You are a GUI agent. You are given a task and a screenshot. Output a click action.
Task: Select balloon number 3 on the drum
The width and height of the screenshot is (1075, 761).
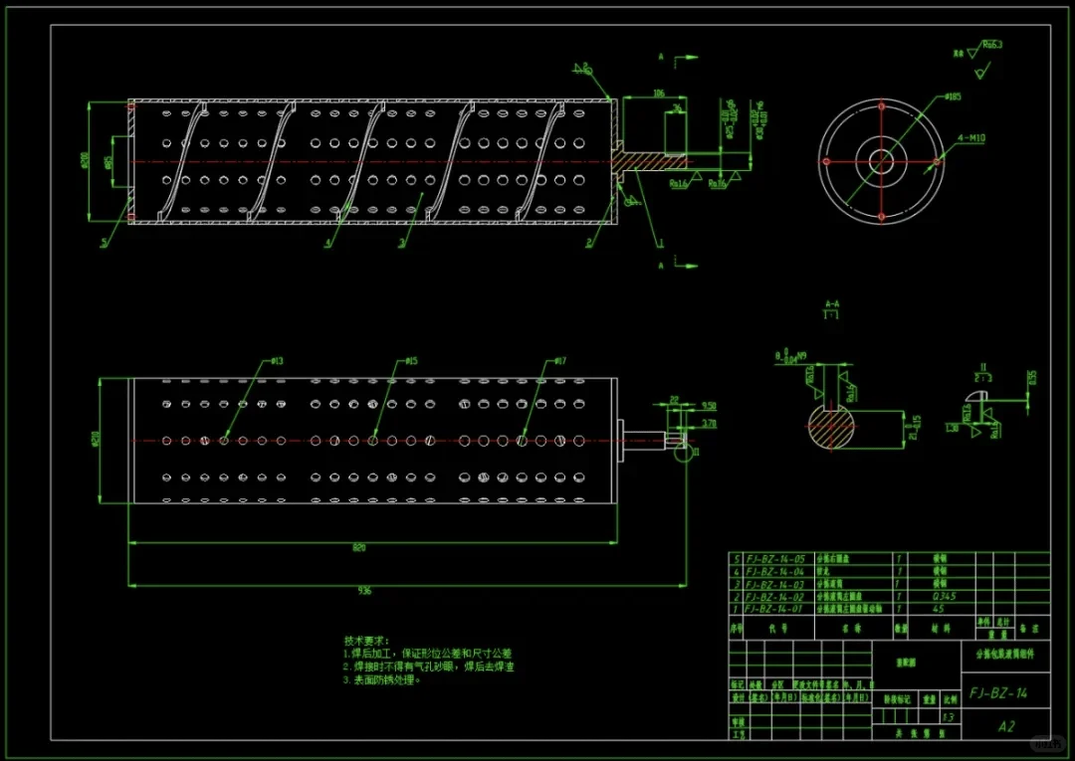[401, 240]
